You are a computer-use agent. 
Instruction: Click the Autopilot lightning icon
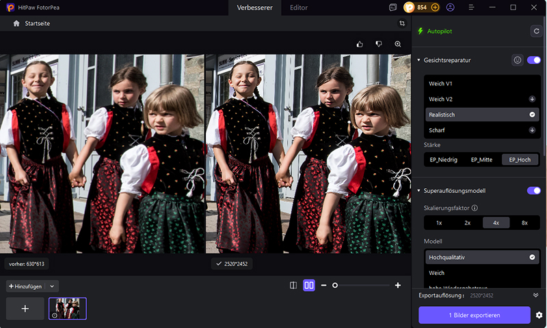click(x=421, y=31)
